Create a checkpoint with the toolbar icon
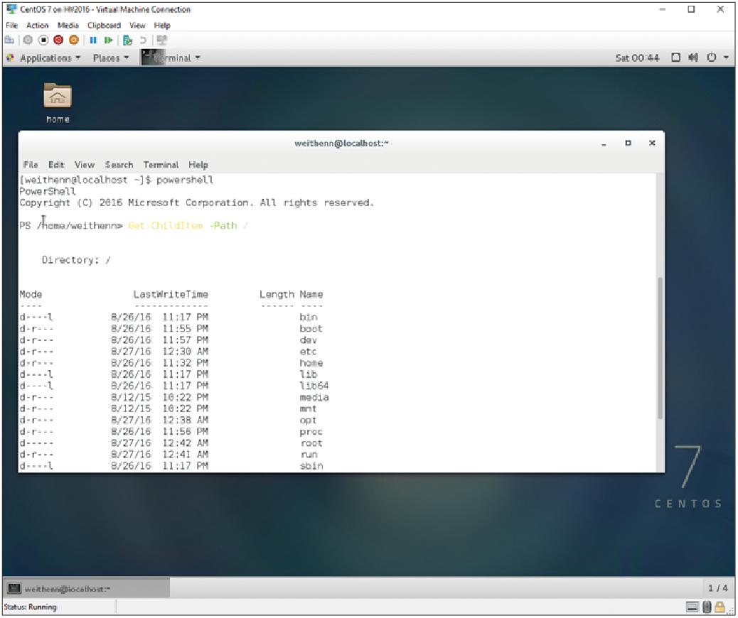The image size is (738, 618). coord(127,40)
